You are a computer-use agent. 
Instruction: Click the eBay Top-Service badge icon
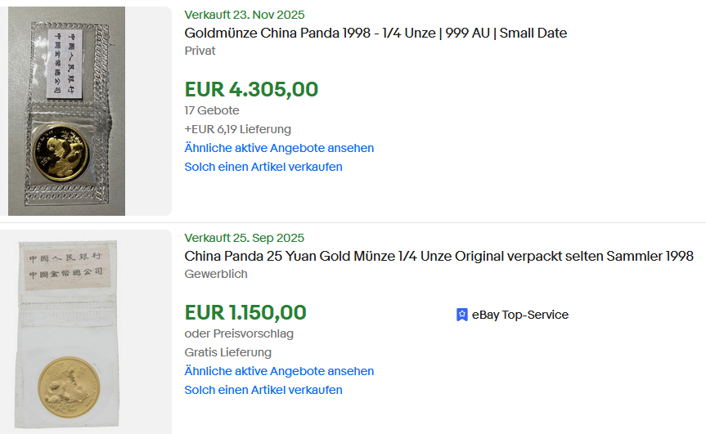point(462,315)
